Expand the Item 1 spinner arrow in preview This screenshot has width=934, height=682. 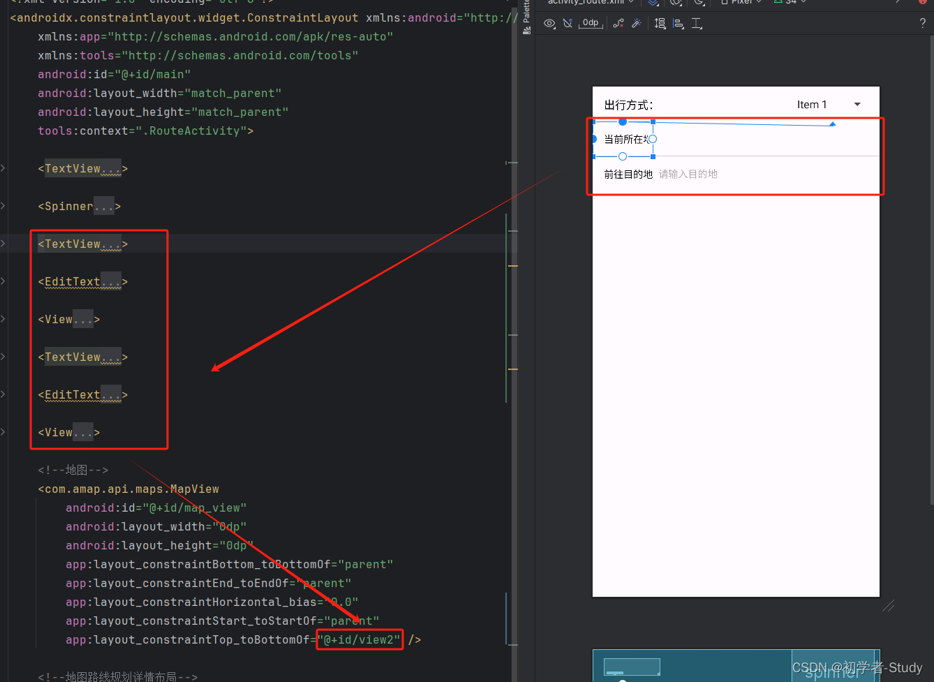coord(857,105)
